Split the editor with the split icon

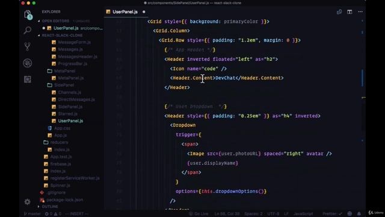pos(350,12)
